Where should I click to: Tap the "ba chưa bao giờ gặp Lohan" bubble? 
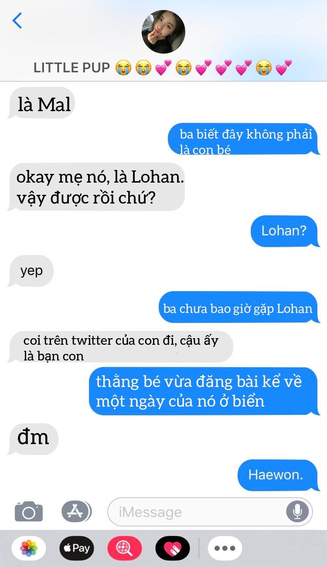239,307
